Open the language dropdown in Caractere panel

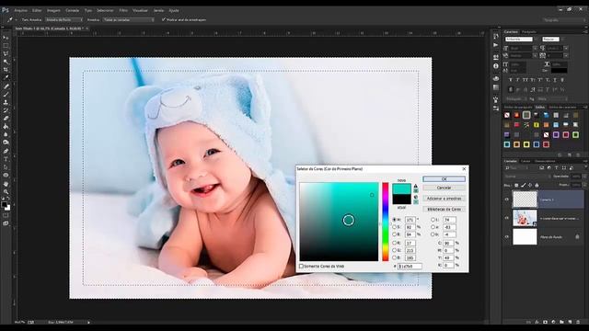click(518, 98)
